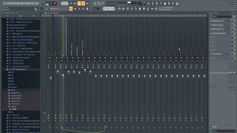Click the arrow icon next to the orange button
Viewport: 237px width, 133px height.
point(75,9)
